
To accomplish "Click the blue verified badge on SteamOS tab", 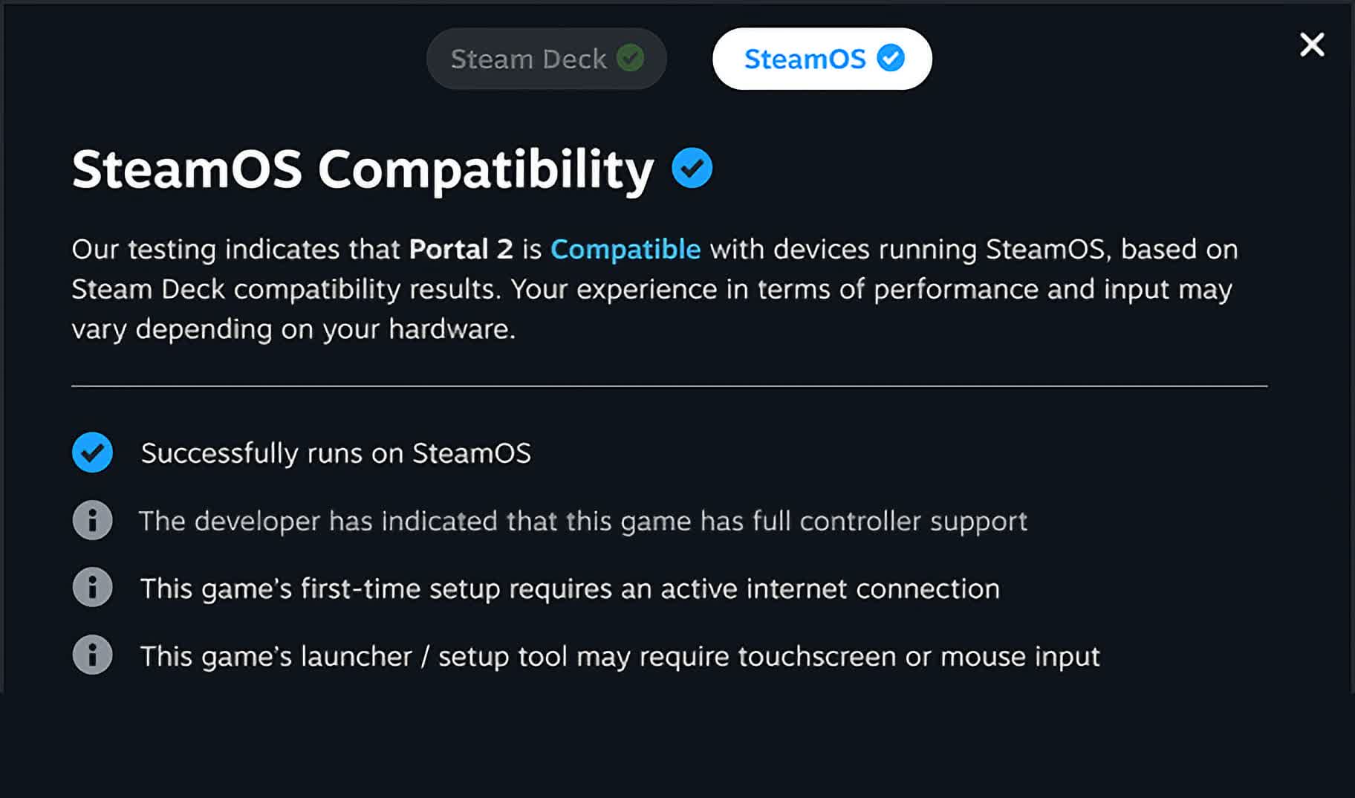I will pos(890,58).
